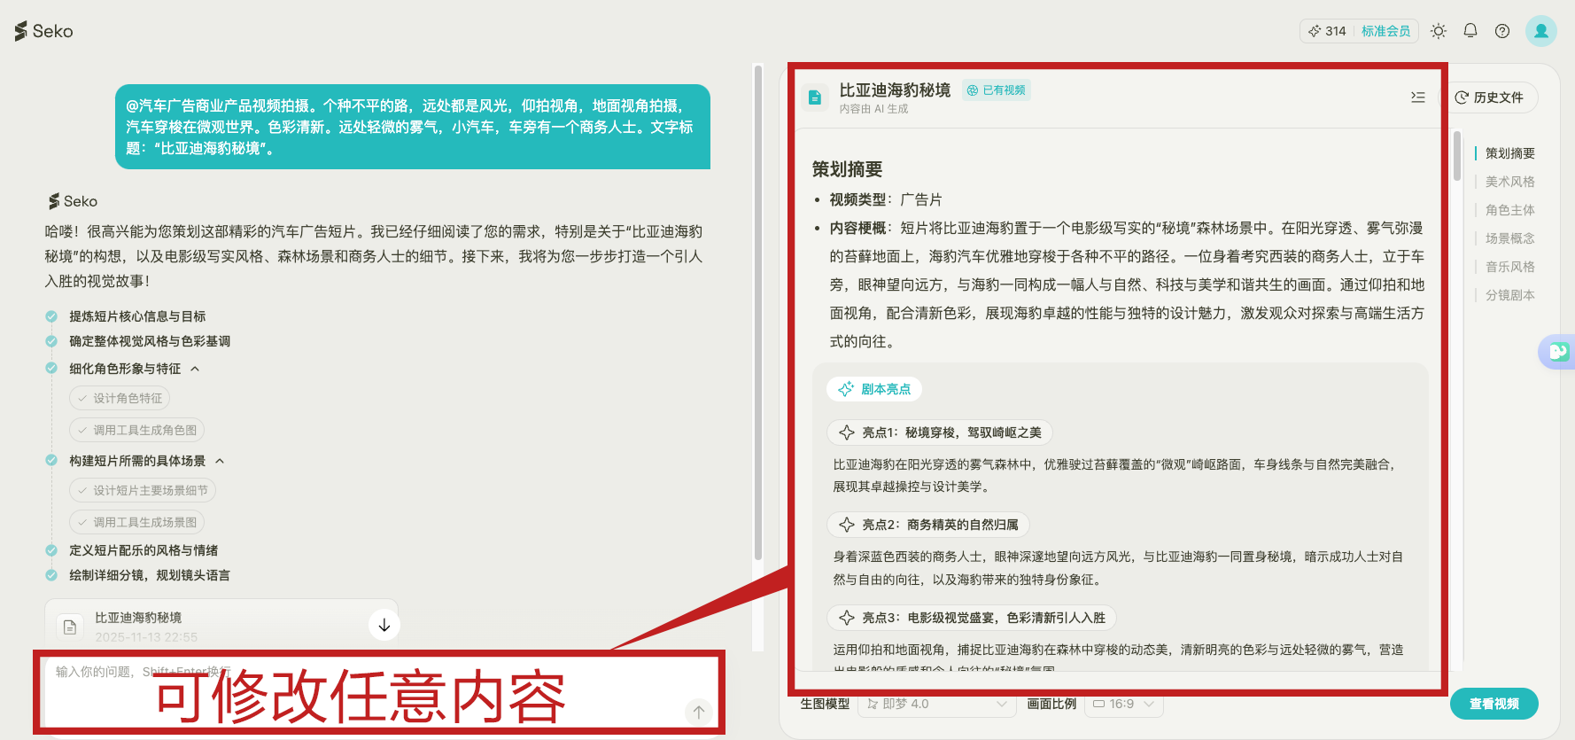Click the 设计短片主要场景细节 sub-step chip
This screenshot has height=740, width=1575.
tap(143, 491)
